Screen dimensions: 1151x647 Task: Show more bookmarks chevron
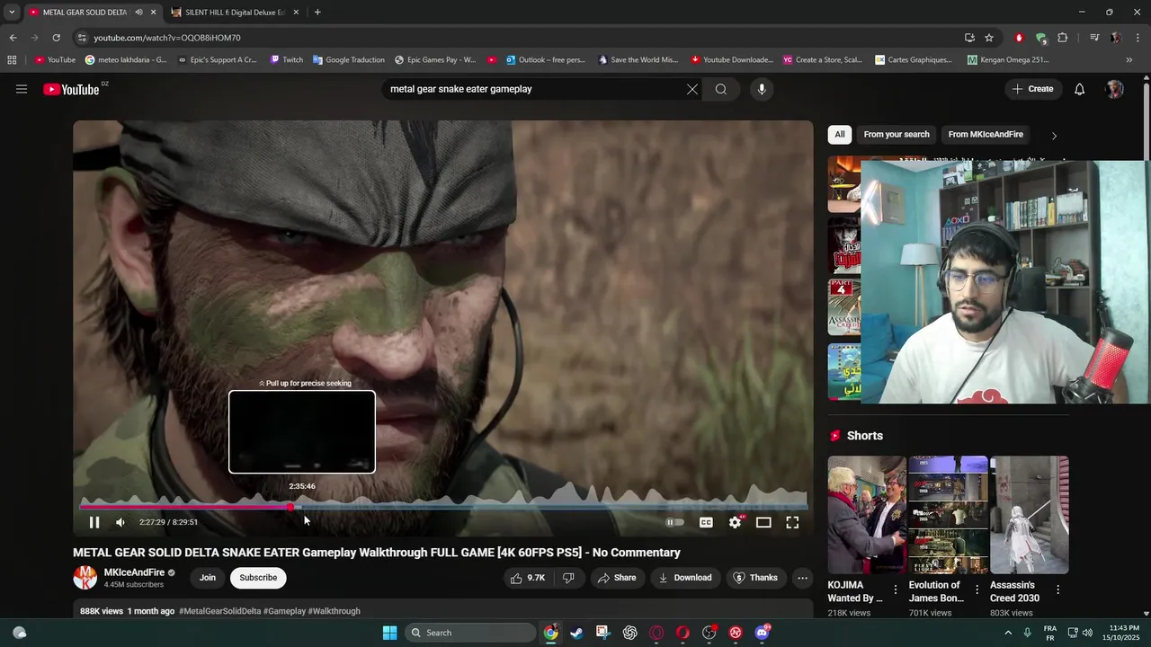[x=1129, y=60]
